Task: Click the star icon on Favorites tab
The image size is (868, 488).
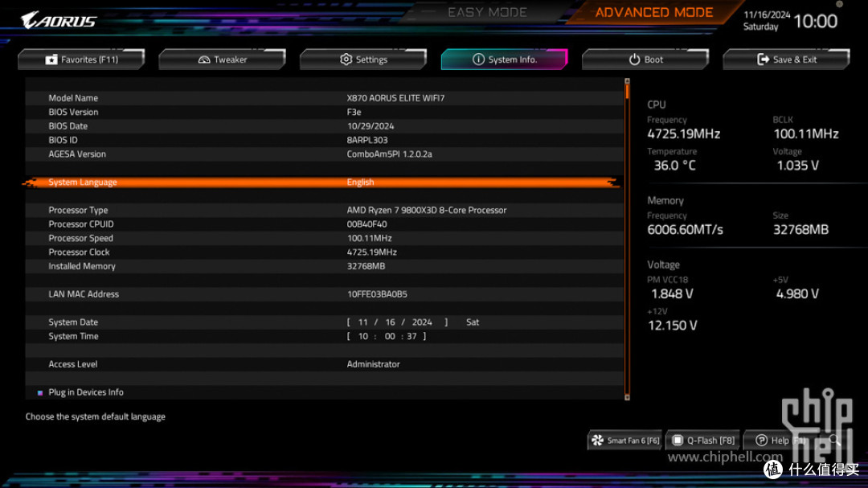Action: [x=51, y=59]
